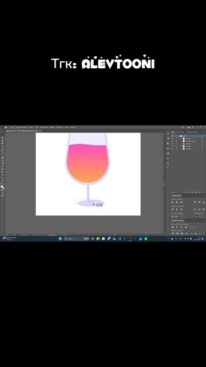Click the trash icon in Layers panel

pyautogui.click(x=202, y=193)
